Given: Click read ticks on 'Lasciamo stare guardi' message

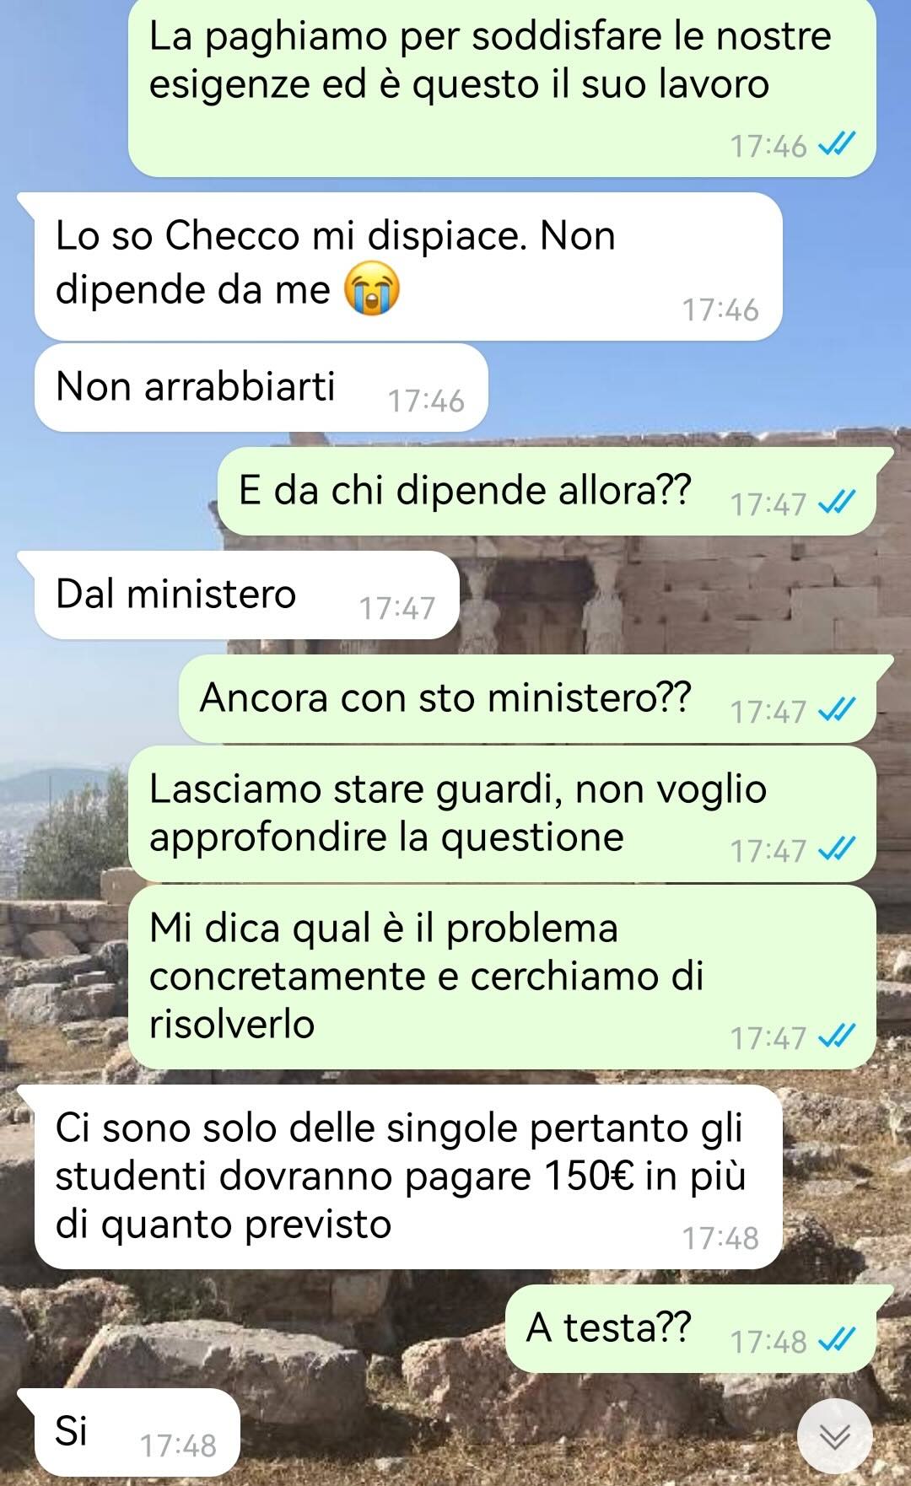Looking at the screenshot, I should 837,849.
